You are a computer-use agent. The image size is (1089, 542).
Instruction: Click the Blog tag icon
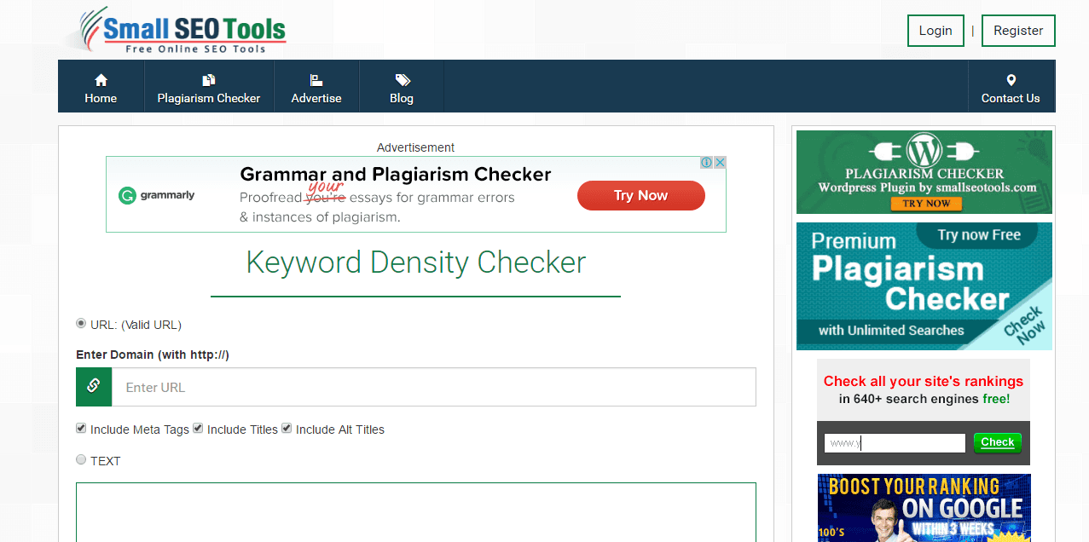pos(403,80)
